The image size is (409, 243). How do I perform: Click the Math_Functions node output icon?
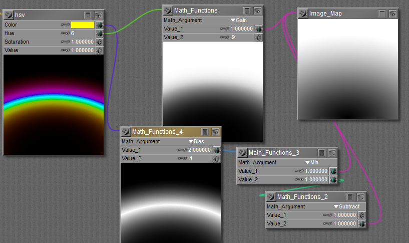click(168, 11)
